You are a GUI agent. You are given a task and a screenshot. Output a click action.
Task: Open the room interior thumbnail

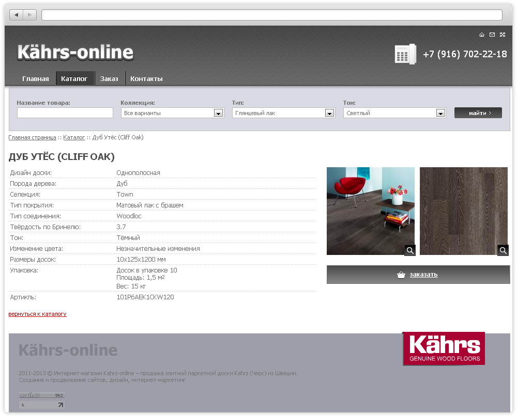[x=371, y=211]
